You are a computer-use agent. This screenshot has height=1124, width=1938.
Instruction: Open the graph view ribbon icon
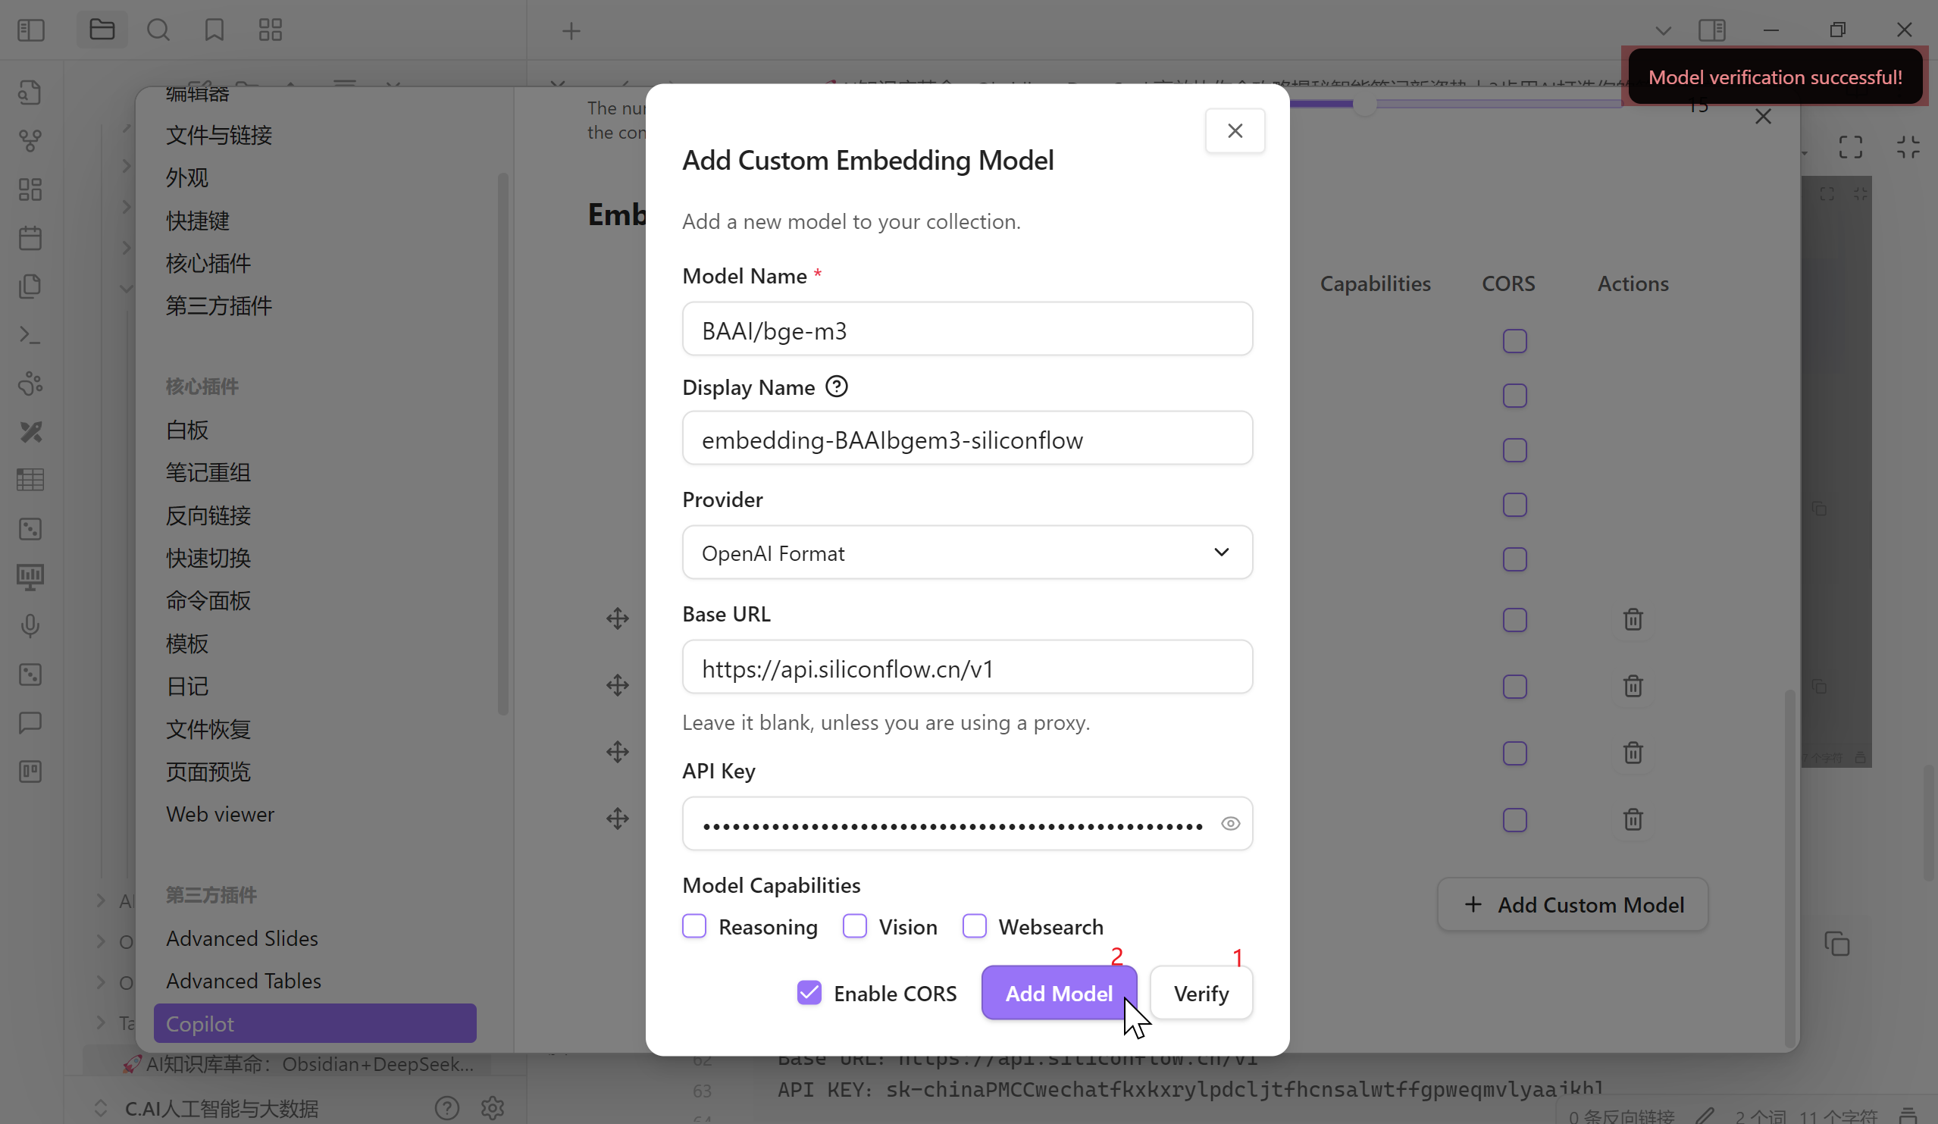click(30, 141)
